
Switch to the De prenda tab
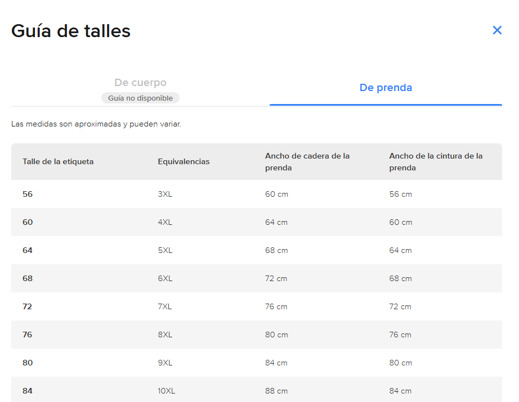[x=386, y=88]
